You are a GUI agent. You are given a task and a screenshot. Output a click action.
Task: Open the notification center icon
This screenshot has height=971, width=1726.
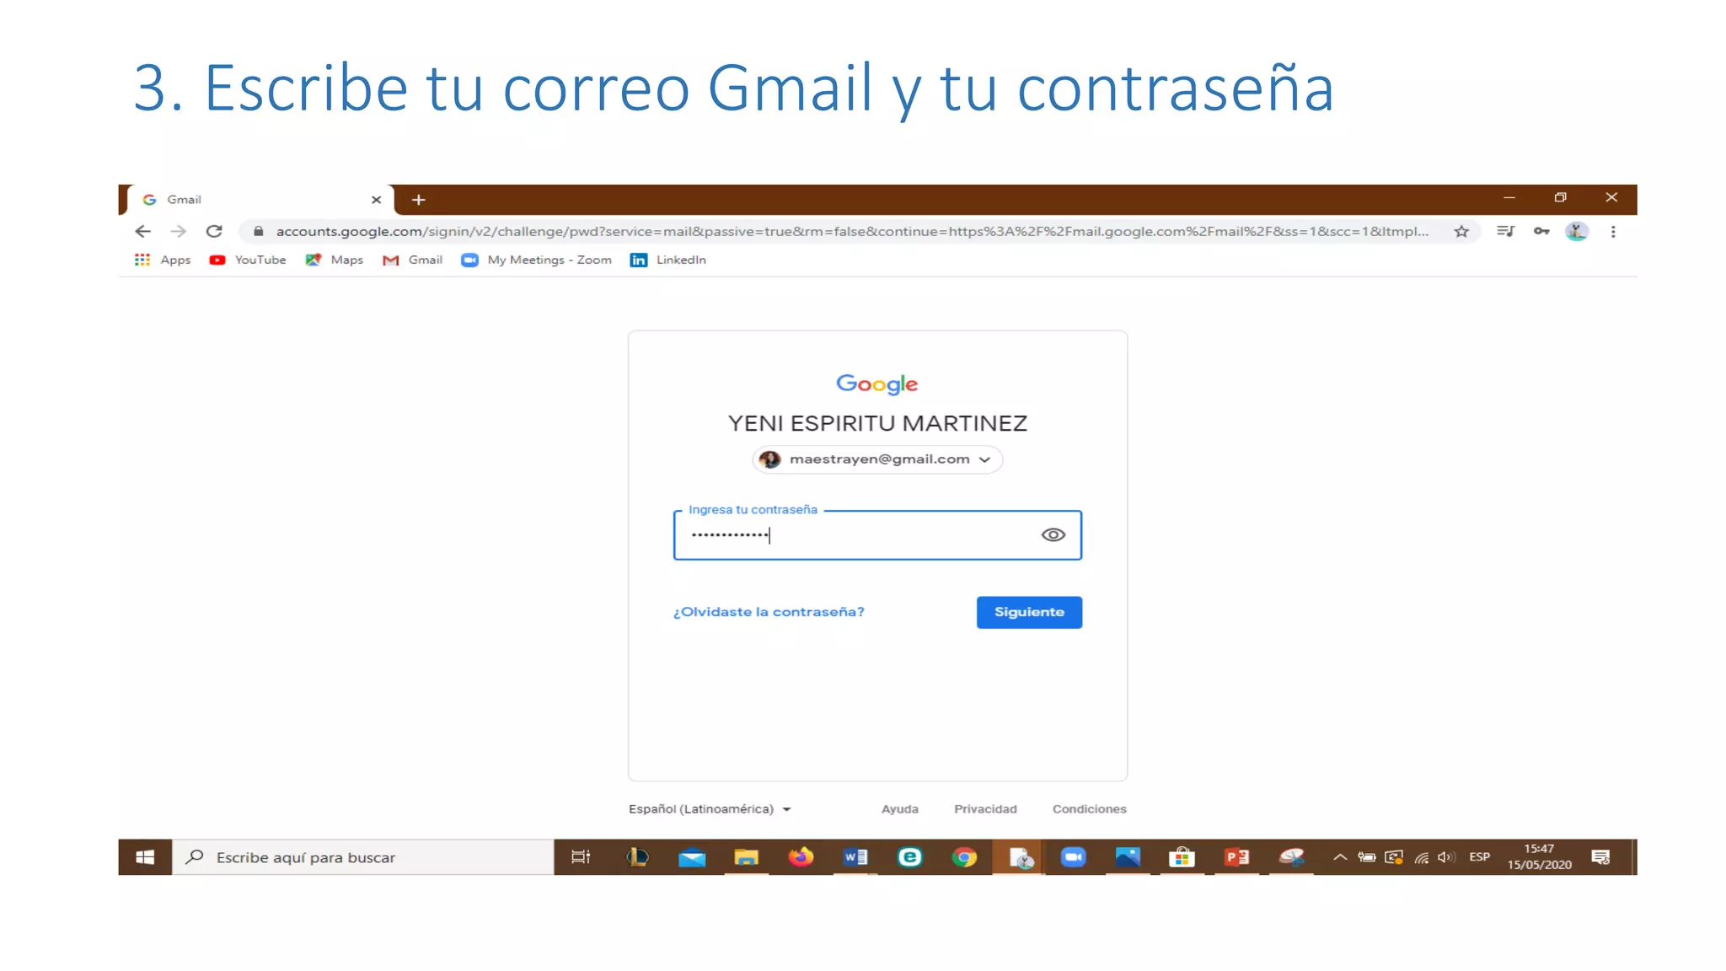[1600, 857]
